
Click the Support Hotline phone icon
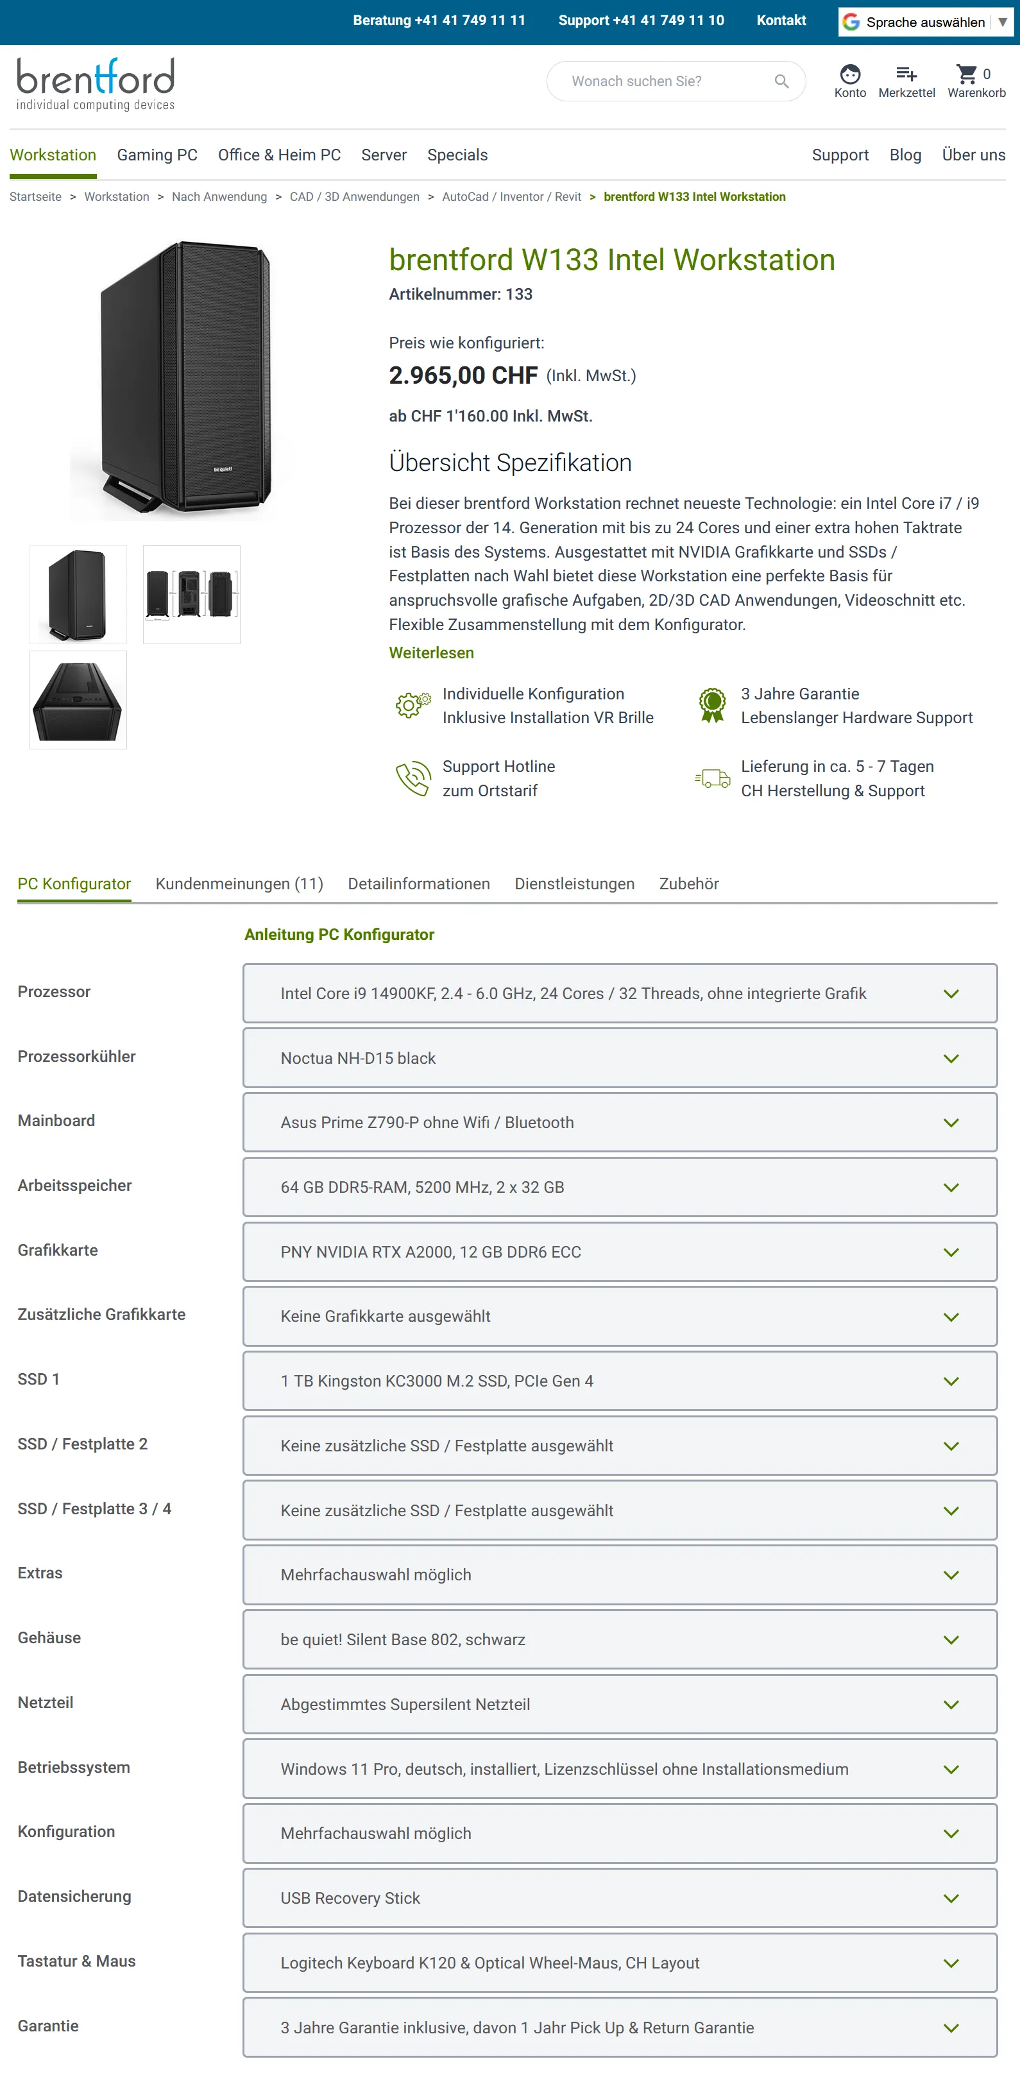412,778
